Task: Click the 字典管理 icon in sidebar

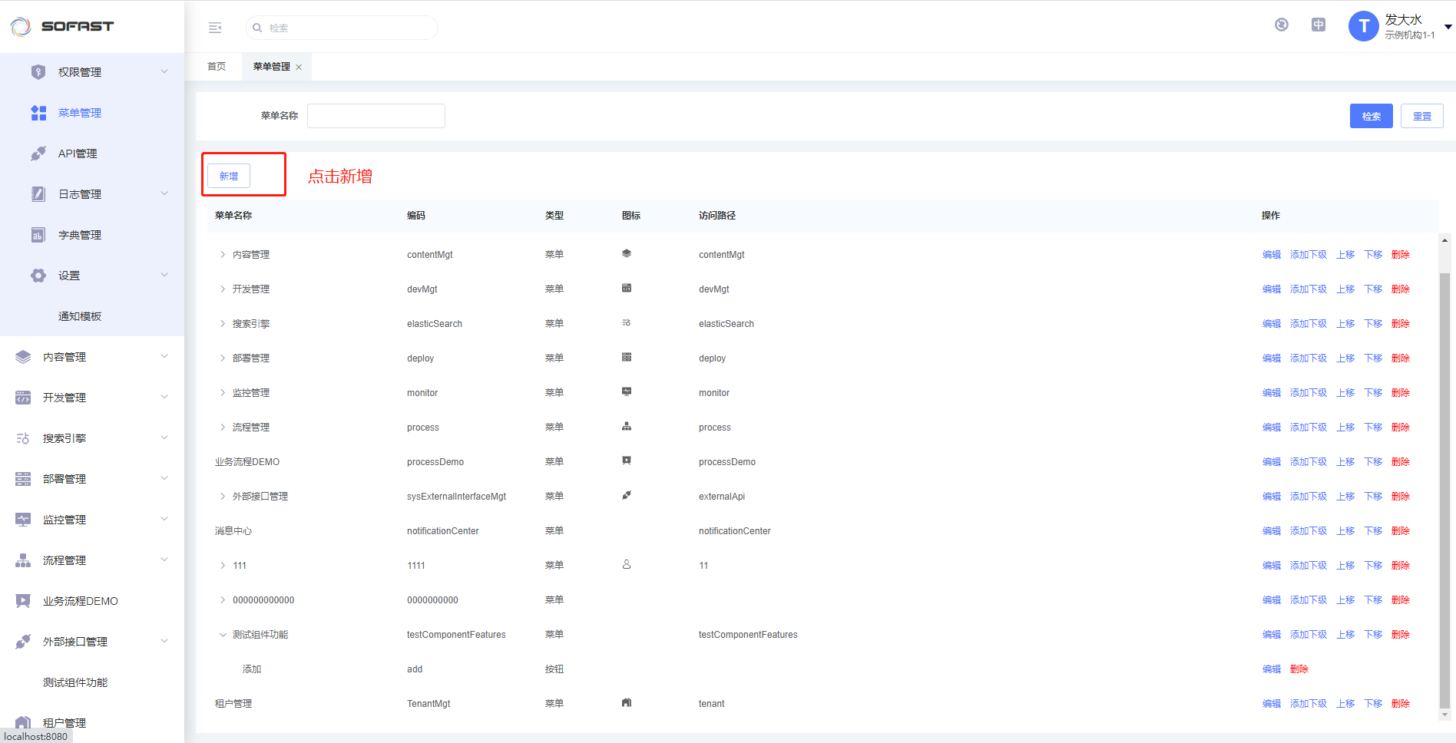Action: coord(38,235)
